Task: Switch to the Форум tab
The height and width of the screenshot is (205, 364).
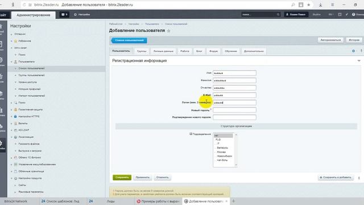Action: pos(214,51)
